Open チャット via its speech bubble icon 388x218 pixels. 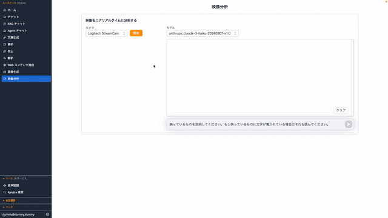(x=4, y=17)
